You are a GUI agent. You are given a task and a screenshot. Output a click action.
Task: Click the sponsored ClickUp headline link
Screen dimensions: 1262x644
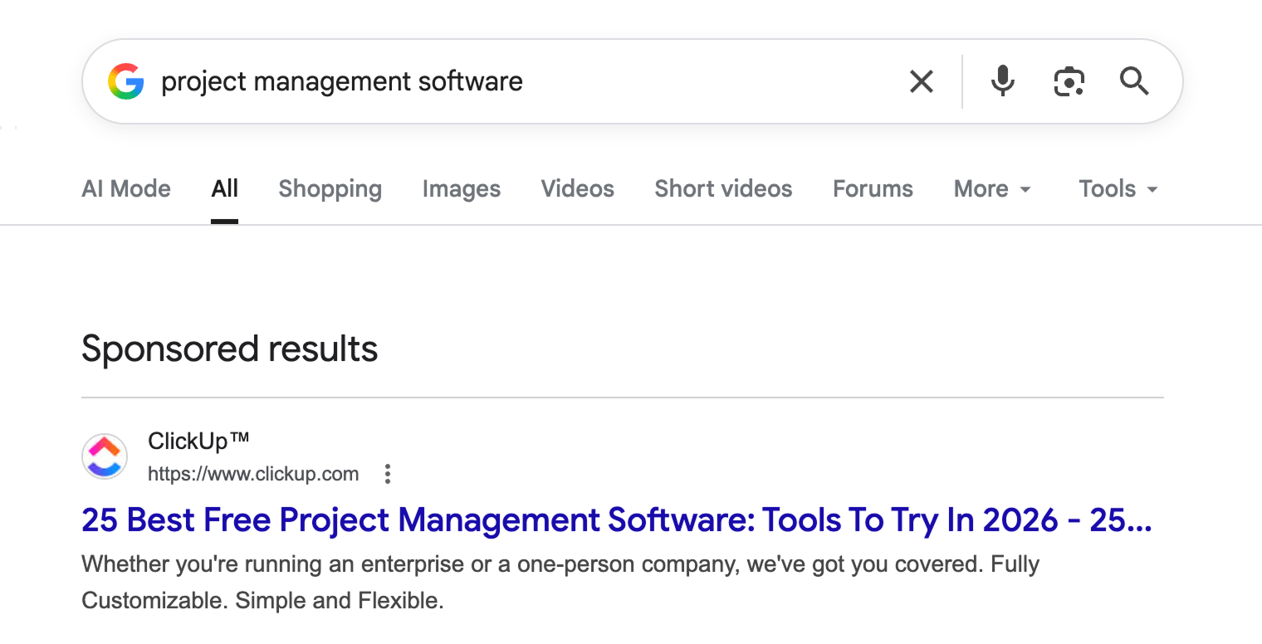coord(615,520)
